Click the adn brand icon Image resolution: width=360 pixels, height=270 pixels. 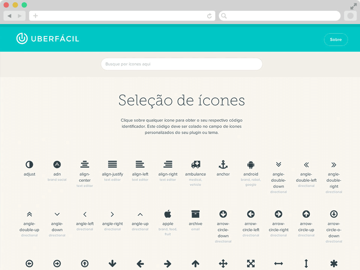pos(57,164)
